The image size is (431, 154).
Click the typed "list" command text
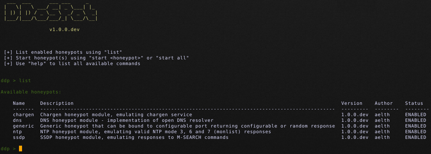click(25, 81)
